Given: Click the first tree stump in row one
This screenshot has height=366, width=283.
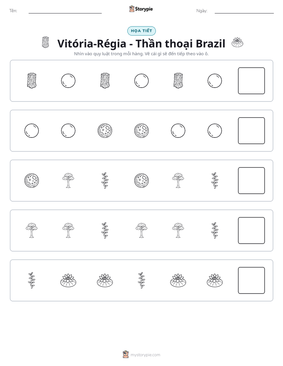Looking at the screenshot, I should [x=32, y=81].
